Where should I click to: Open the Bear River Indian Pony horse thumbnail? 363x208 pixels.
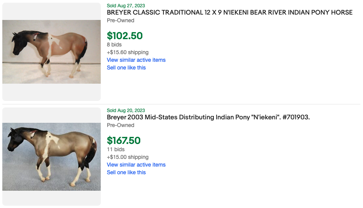tap(52, 52)
